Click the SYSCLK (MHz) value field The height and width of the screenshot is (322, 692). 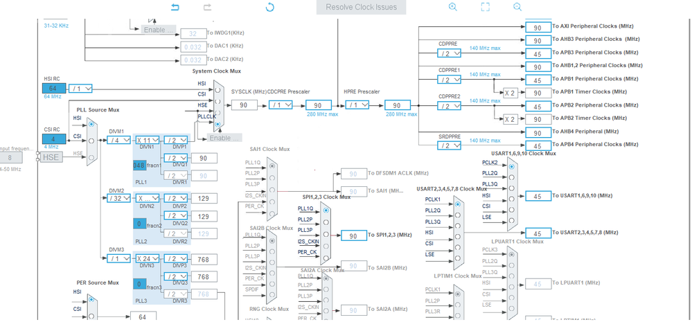[x=243, y=105]
